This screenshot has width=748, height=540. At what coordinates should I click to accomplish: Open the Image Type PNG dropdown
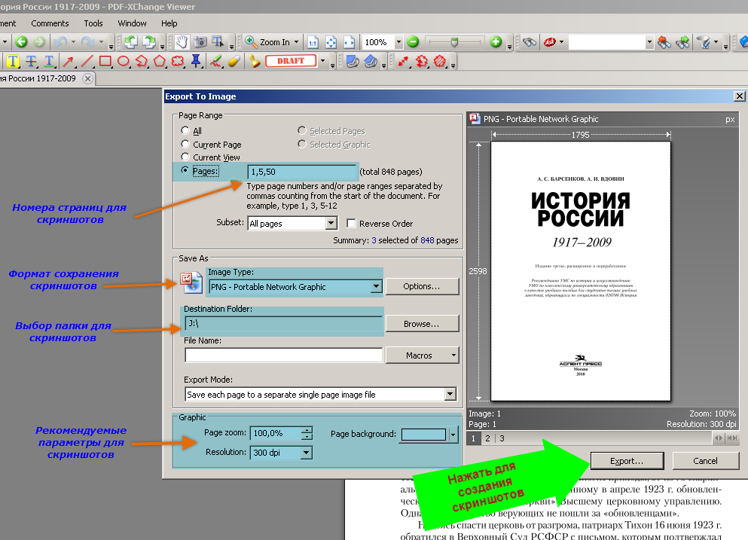[x=376, y=286]
